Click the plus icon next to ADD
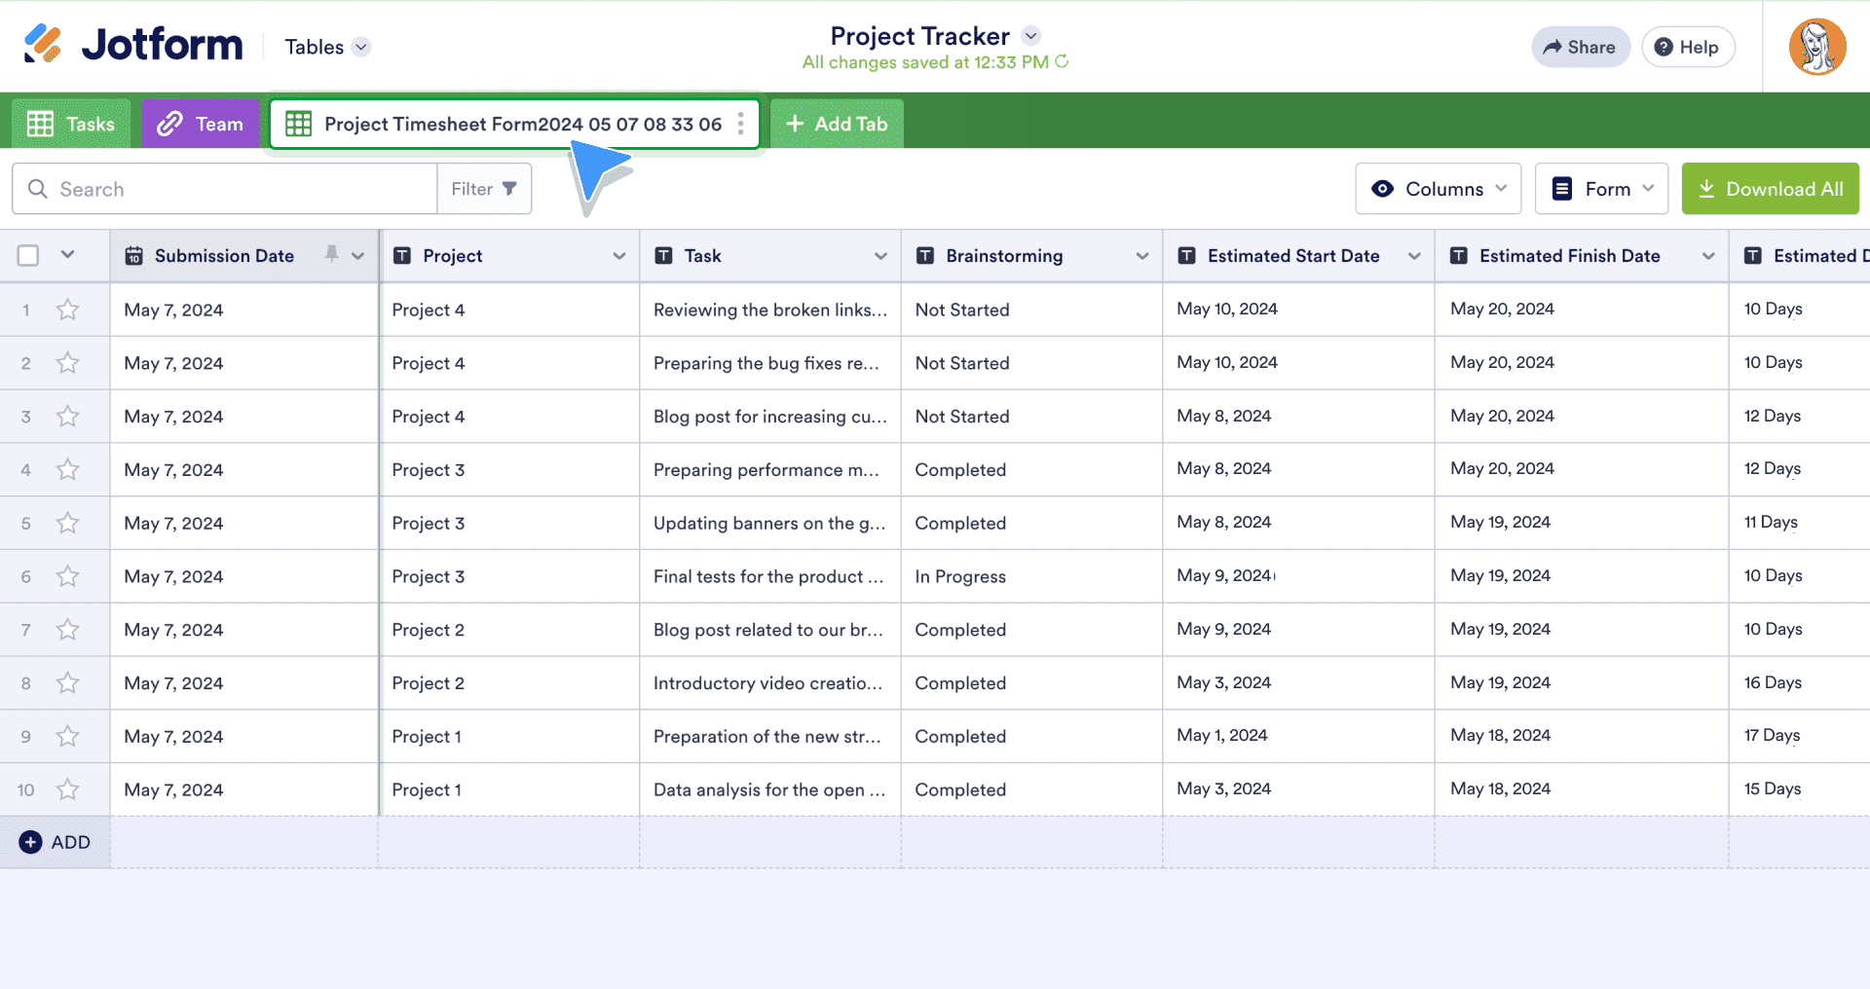This screenshot has width=1870, height=989. pos(30,842)
